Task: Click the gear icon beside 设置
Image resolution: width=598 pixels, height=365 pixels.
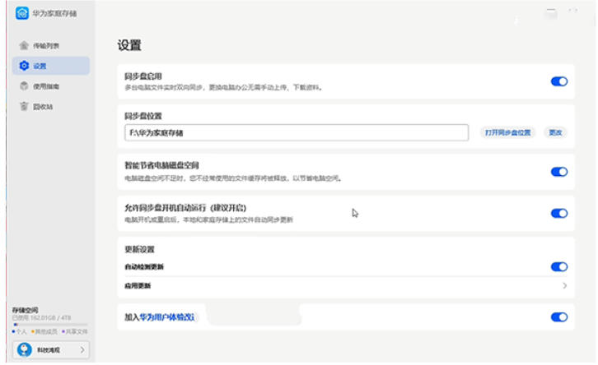Action: tap(24, 66)
